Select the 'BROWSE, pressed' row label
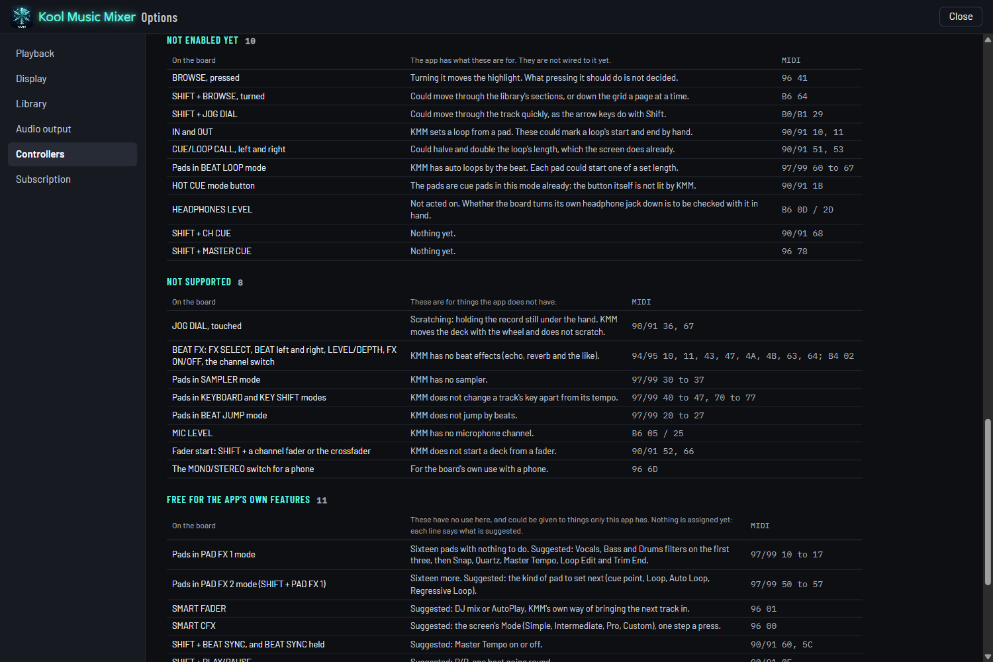The image size is (993, 662). click(x=206, y=78)
